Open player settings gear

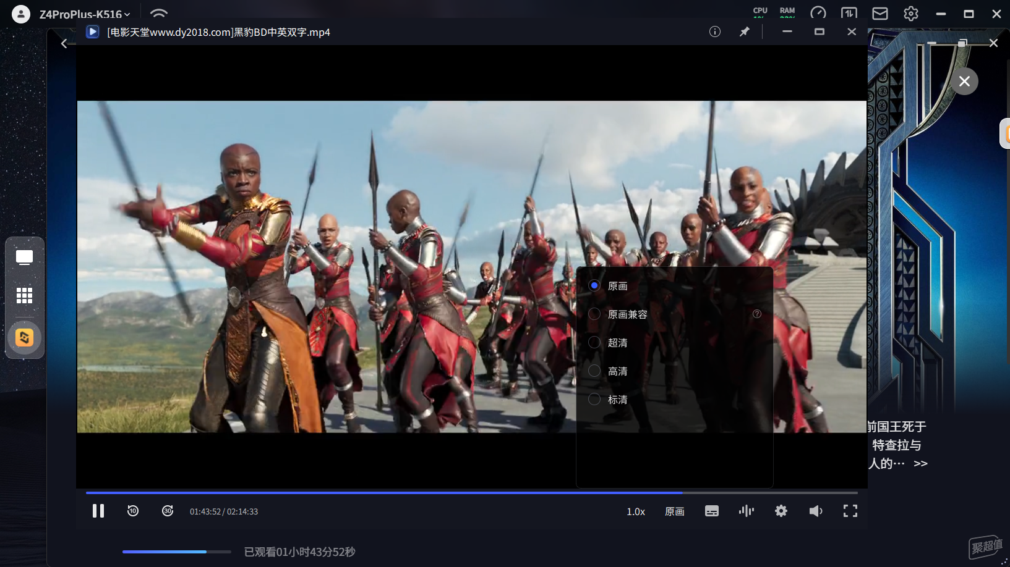coord(781,511)
